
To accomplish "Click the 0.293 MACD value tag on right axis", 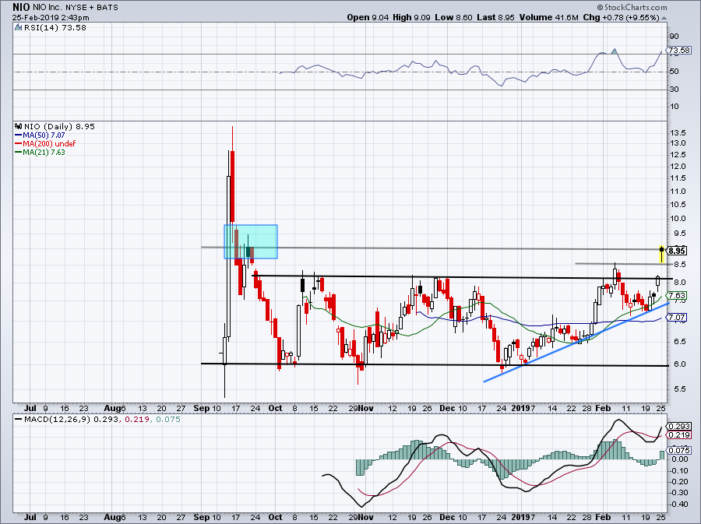I will tap(679, 426).
